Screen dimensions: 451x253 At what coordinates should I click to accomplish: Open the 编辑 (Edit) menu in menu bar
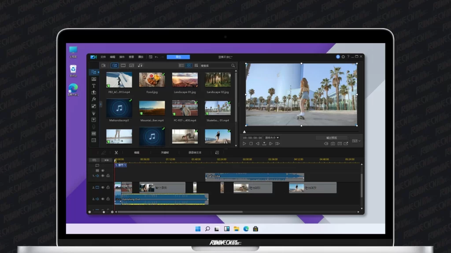click(112, 57)
